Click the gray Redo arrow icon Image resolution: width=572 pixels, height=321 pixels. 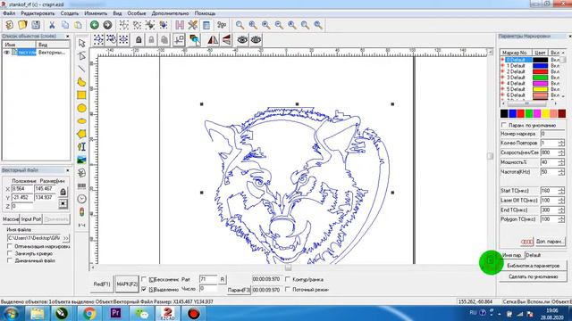[107, 25]
